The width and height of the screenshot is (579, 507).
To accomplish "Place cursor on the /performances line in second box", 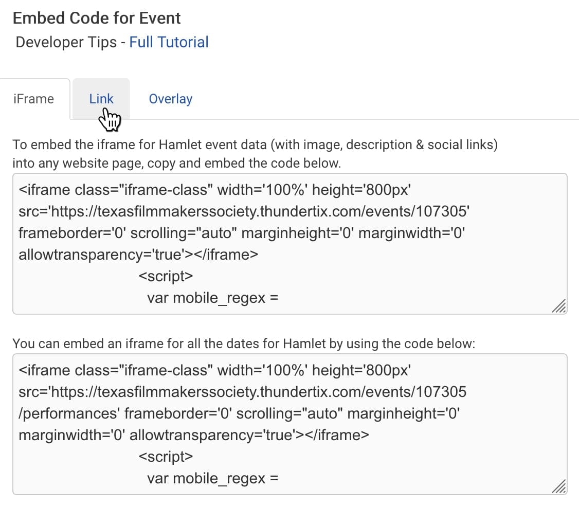I will (67, 413).
